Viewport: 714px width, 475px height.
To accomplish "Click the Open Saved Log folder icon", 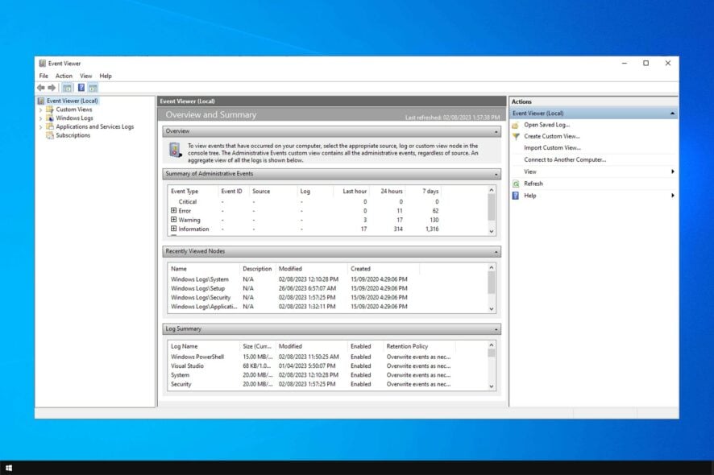I will 516,125.
